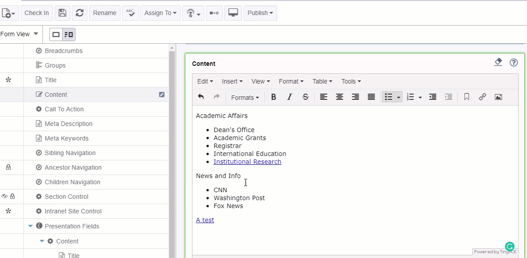Switch to split pane layout
The height and width of the screenshot is (258, 527).
[x=68, y=34]
